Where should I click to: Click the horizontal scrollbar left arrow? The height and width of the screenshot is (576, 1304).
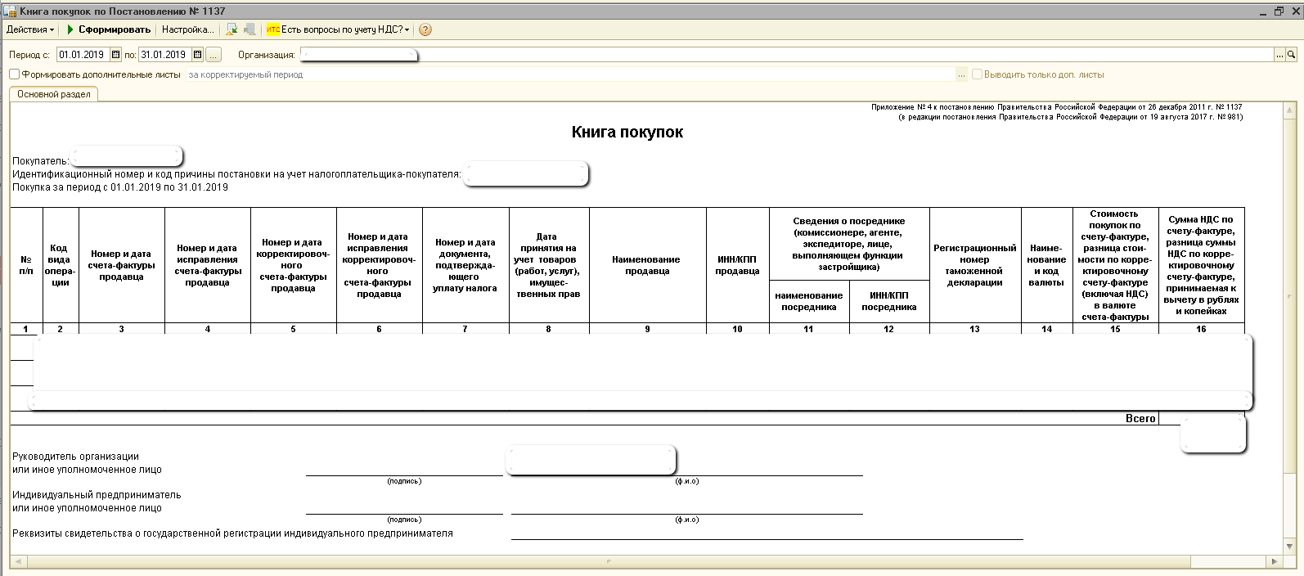(17, 561)
